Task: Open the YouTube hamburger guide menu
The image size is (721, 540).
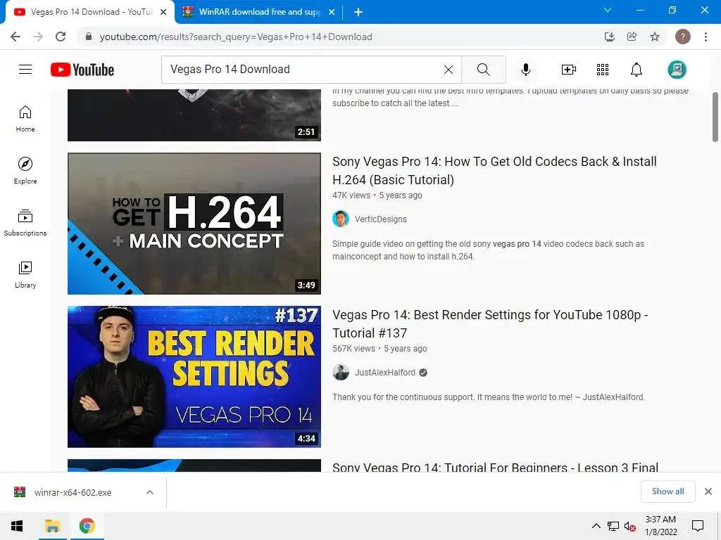Action: click(x=25, y=70)
